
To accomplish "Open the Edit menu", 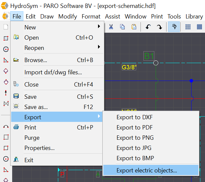I will pyautogui.click(x=31, y=17).
